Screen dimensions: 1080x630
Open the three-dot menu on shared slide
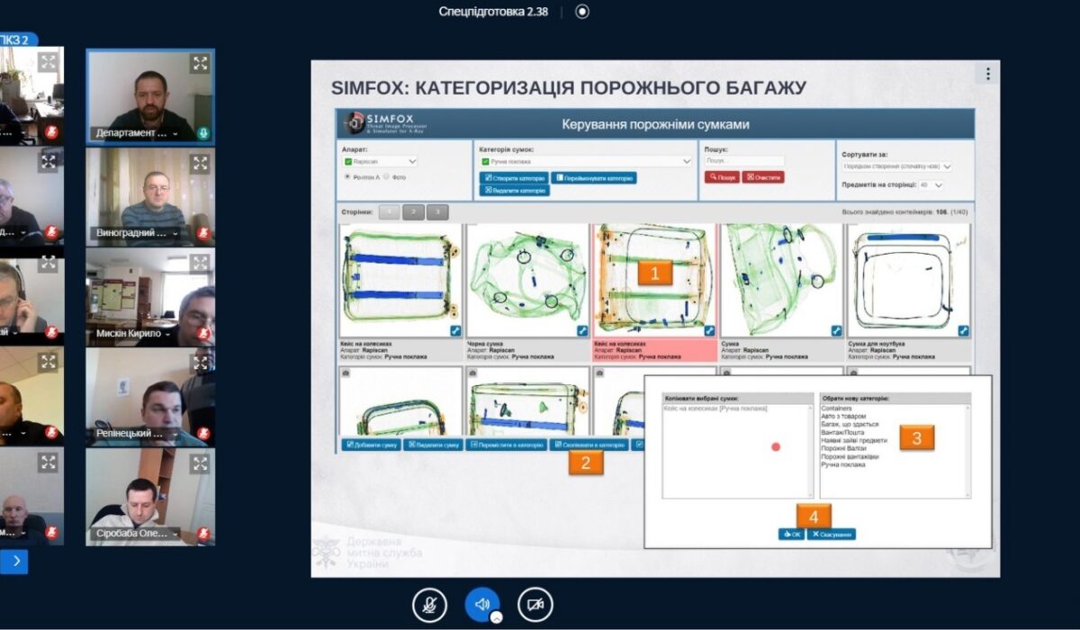pos(987,74)
